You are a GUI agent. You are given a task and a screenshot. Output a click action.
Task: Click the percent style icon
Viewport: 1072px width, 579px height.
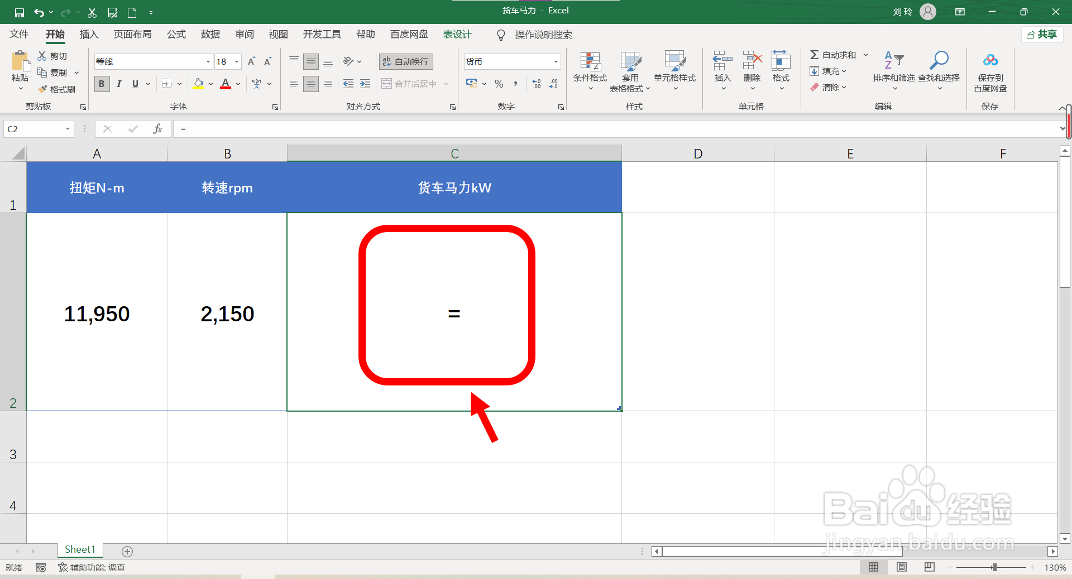[x=499, y=84]
